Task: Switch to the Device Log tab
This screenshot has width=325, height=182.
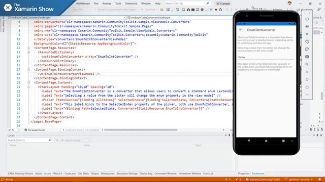Action: click(x=146, y=173)
